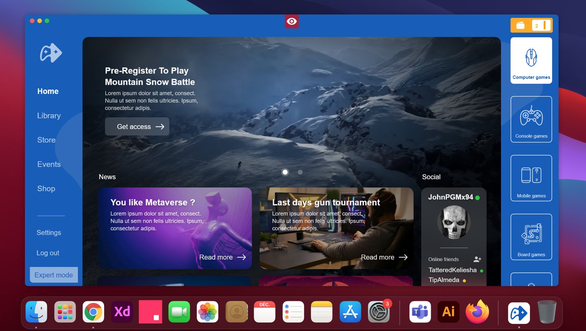Launch Microsoft Teams from the dock
586x331 pixels.
tap(420, 312)
